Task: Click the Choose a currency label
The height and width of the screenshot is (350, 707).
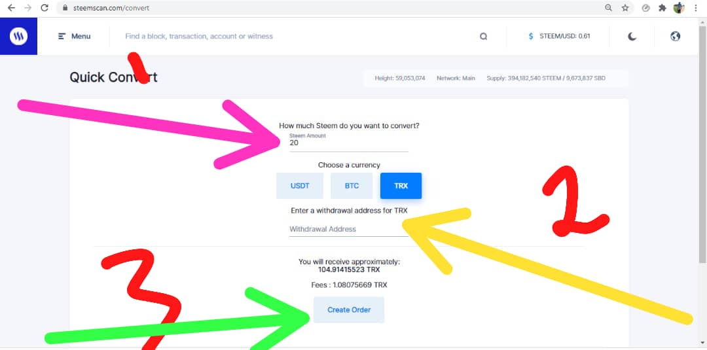Action: tap(349, 166)
